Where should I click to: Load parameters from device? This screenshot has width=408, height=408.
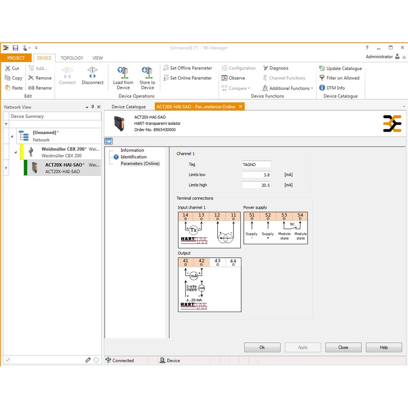point(123,78)
